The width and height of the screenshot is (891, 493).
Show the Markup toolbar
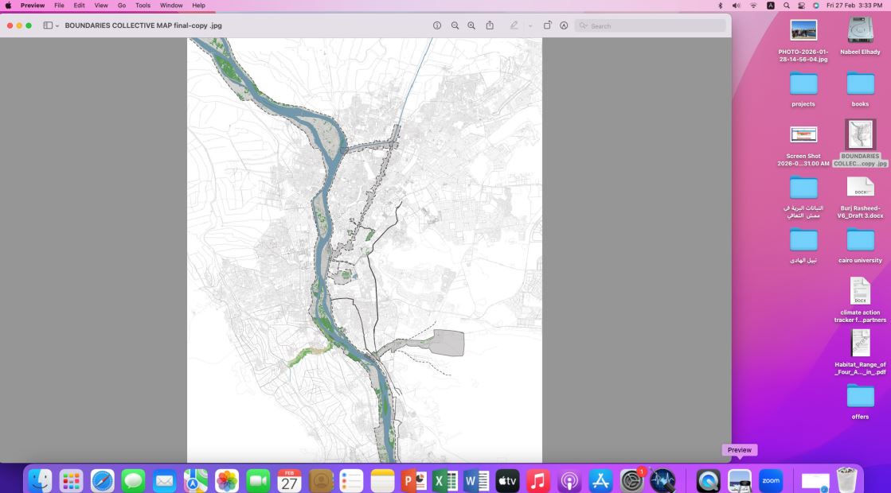[x=564, y=25]
